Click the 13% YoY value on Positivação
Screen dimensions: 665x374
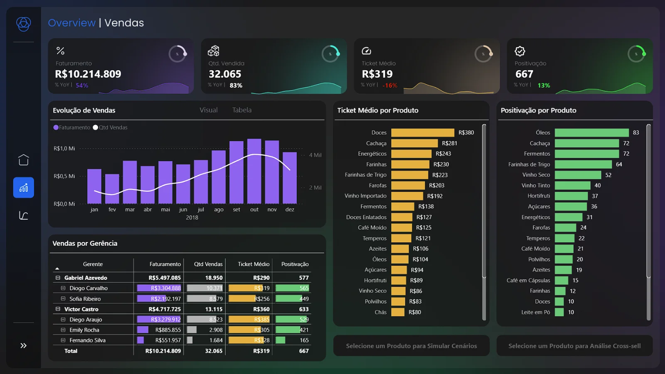click(x=544, y=85)
